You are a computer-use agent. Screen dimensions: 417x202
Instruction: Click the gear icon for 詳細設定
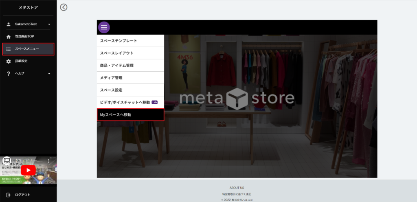pos(9,61)
